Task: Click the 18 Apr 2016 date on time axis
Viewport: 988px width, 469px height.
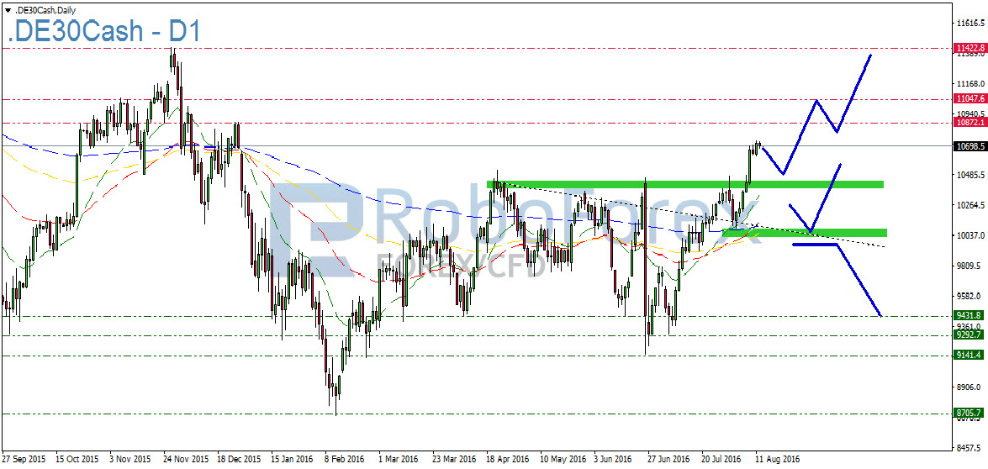Action: pyautogui.click(x=506, y=460)
